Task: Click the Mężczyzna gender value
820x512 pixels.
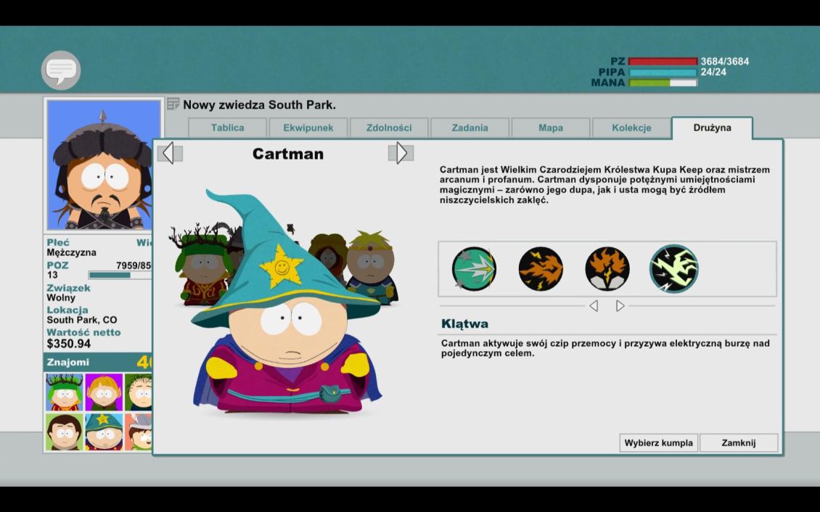Action: [x=71, y=252]
